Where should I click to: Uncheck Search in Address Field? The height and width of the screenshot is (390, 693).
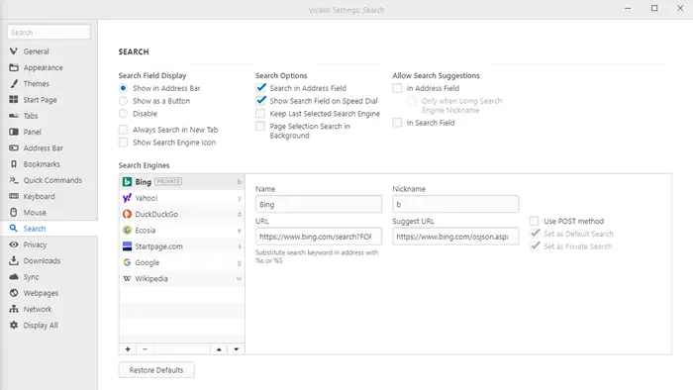[x=260, y=88]
